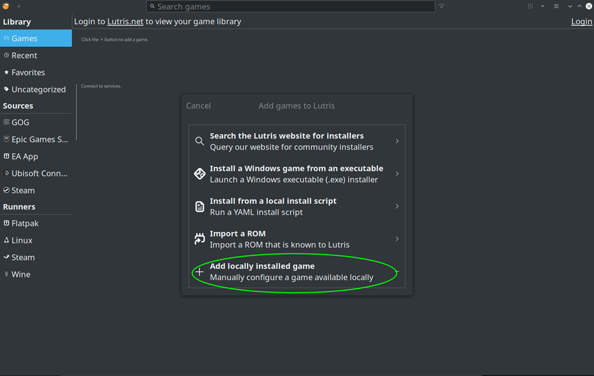Open the view options dropdown arrow

click(x=543, y=6)
